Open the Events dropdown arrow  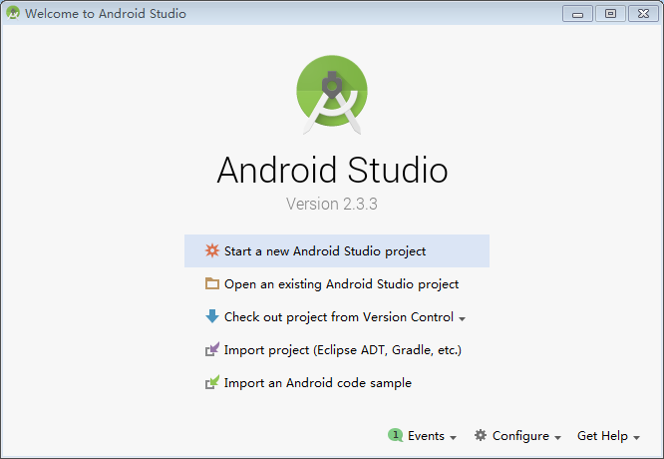point(454,437)
